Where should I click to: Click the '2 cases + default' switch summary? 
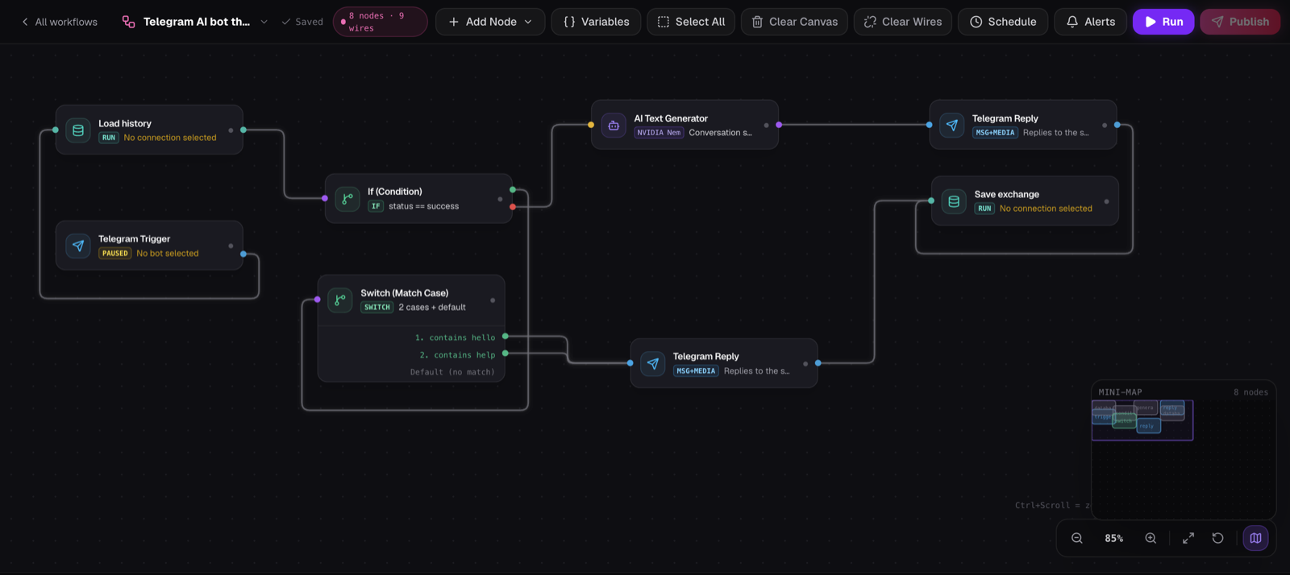coord(431,308)
